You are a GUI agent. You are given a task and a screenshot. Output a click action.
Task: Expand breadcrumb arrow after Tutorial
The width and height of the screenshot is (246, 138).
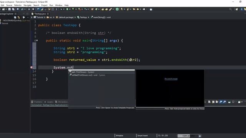point(45,17)
